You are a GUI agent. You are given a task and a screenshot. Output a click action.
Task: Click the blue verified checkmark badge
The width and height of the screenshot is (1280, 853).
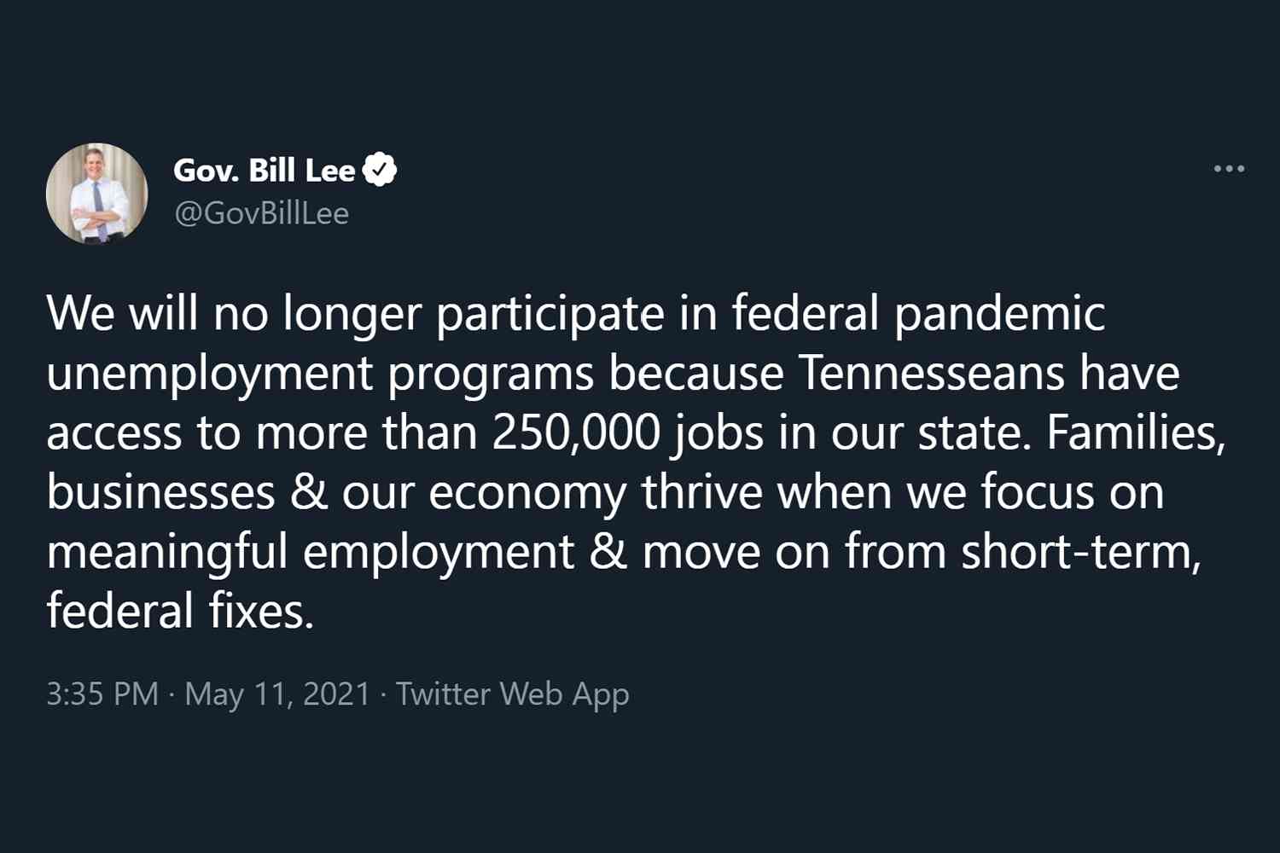[380, 170]
